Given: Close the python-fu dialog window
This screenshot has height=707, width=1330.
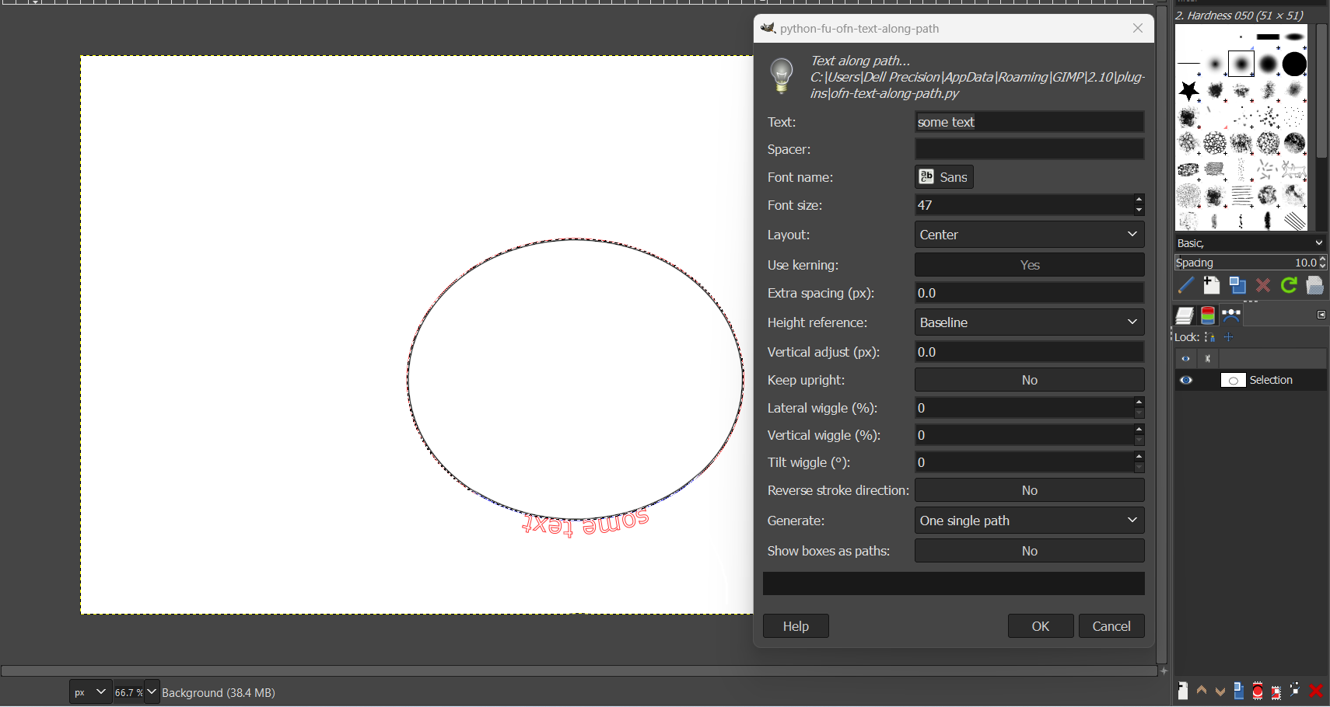Looking at the screenshot, I should tap(1138, 28).
